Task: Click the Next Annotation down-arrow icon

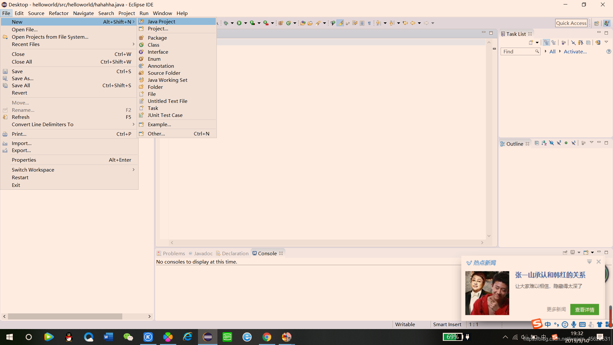Action: click(x=378, y=23)
